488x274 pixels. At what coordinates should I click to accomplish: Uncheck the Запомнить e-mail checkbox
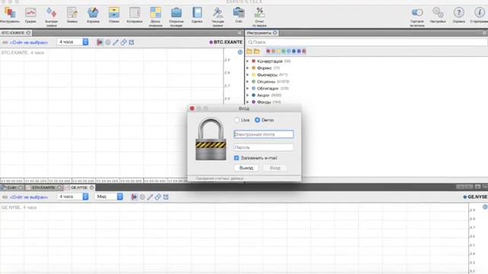(x=236, y=158)
